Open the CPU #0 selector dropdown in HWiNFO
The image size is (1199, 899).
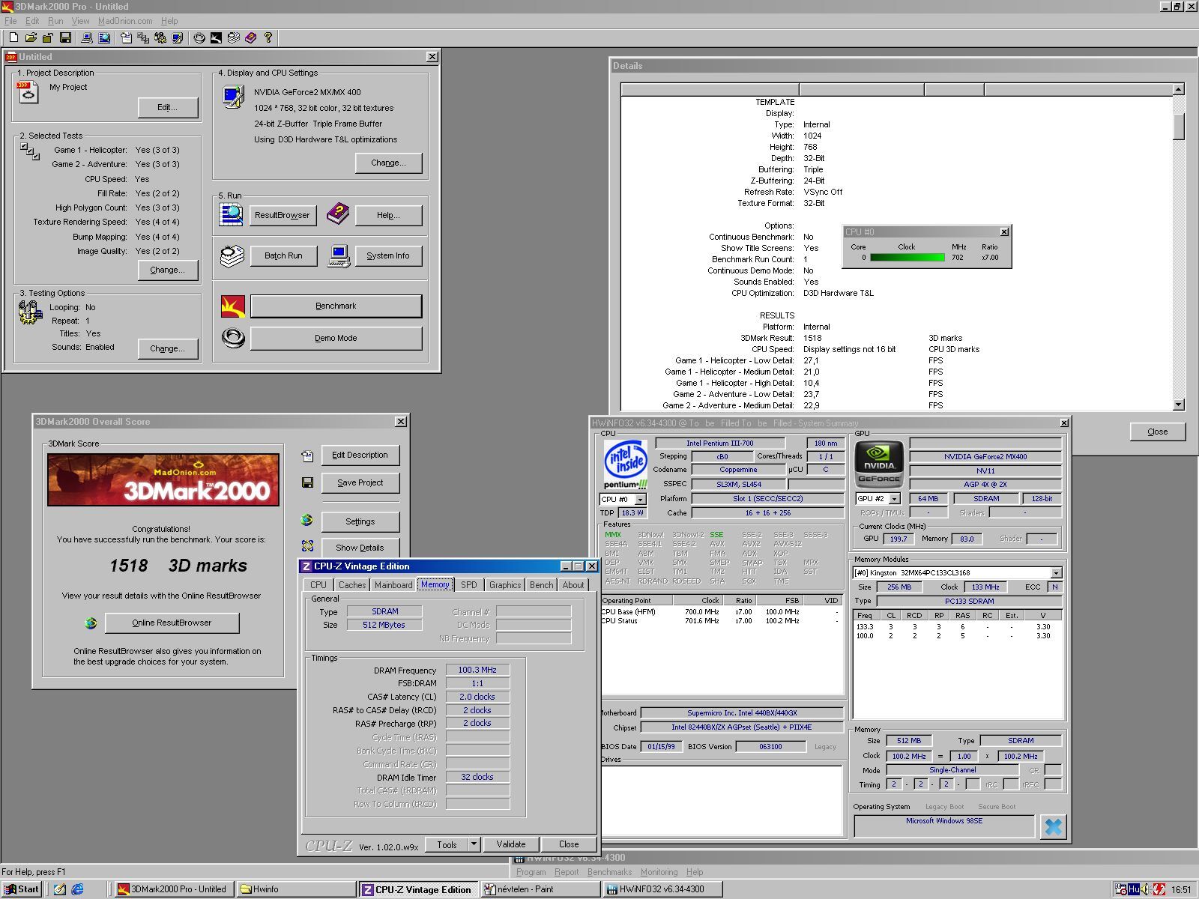(x=640, y=499)
